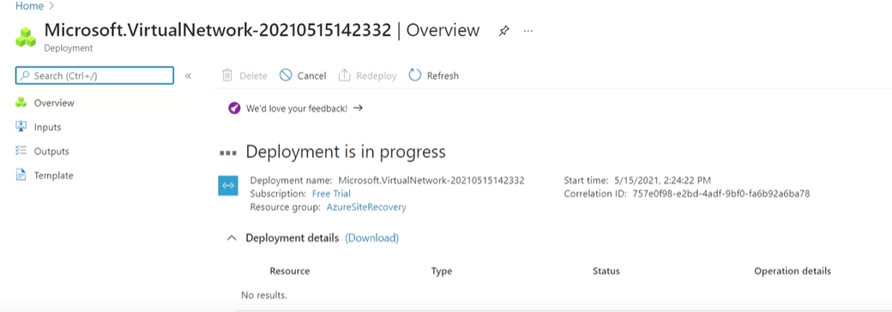Click the Inputs monitor icon in the sidebar

pos(21,126)
